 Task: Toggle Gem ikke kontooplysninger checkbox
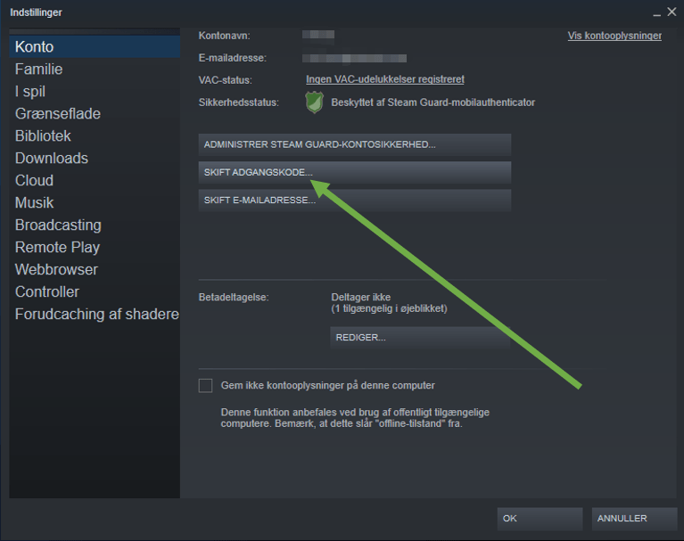205,385
